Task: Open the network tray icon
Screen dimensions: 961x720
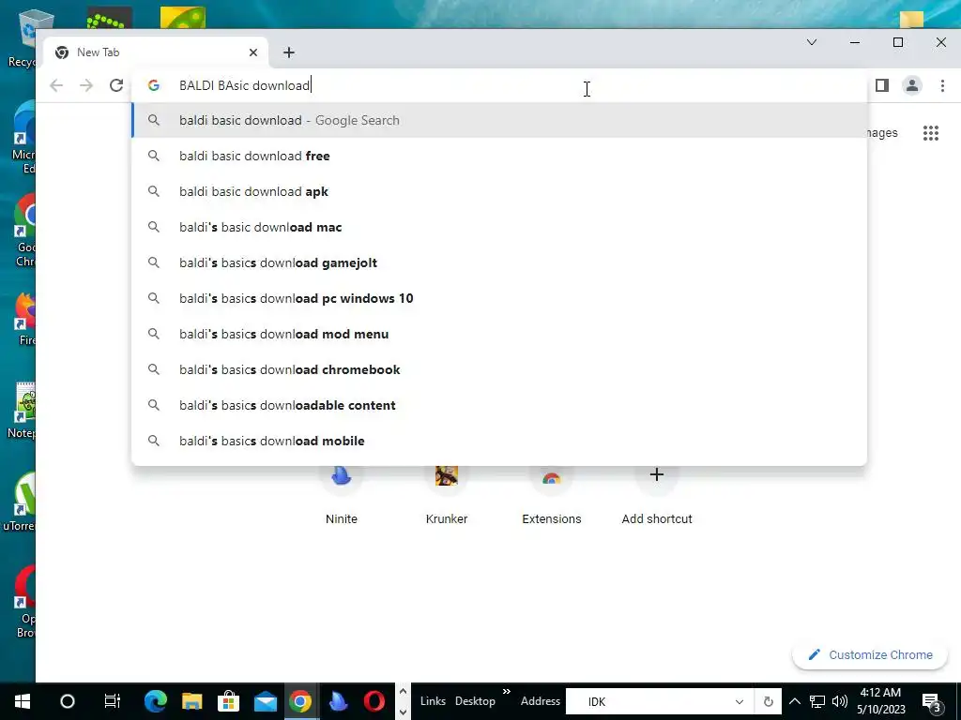Action: pos(817,701)
